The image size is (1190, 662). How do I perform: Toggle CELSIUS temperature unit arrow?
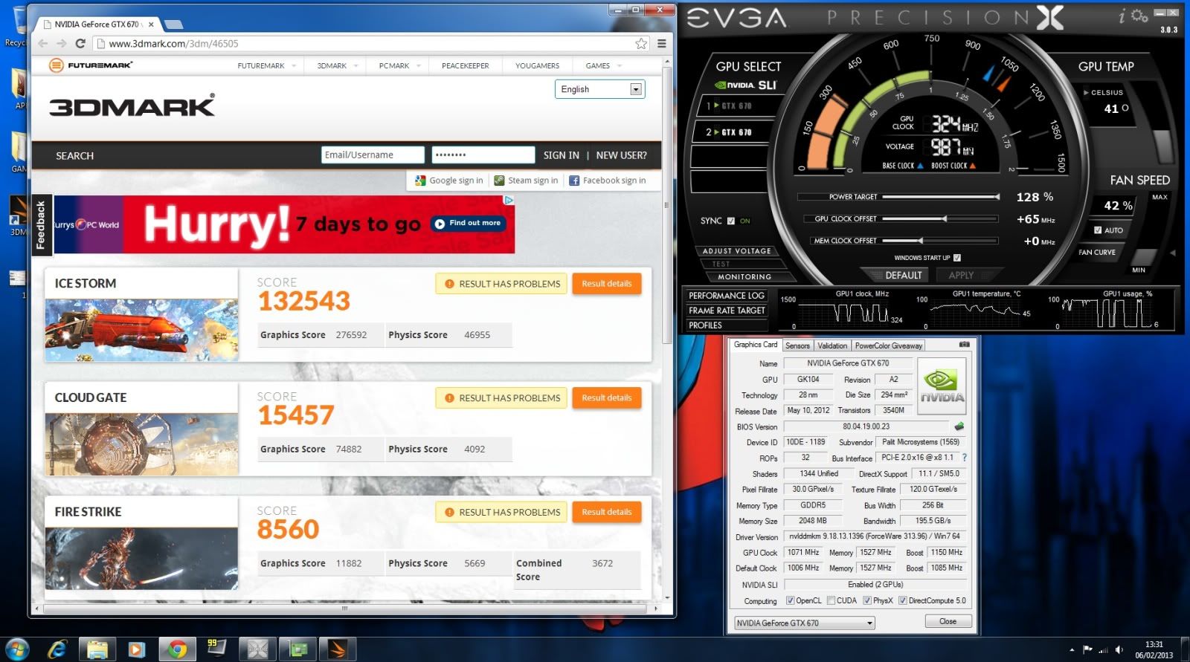coord(1086,93)
